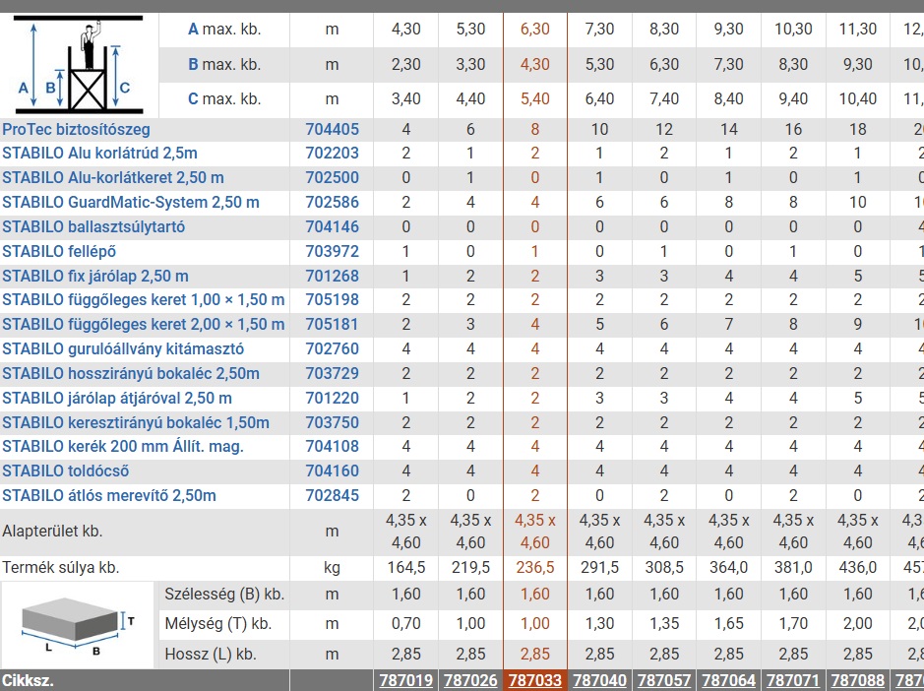Open the STABILO fellépő link

click(x=59, y=252)
